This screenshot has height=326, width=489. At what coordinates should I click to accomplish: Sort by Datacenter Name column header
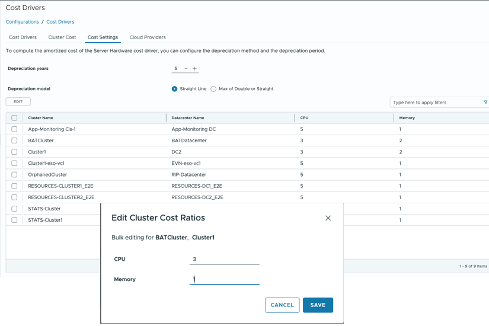[188, 118]
